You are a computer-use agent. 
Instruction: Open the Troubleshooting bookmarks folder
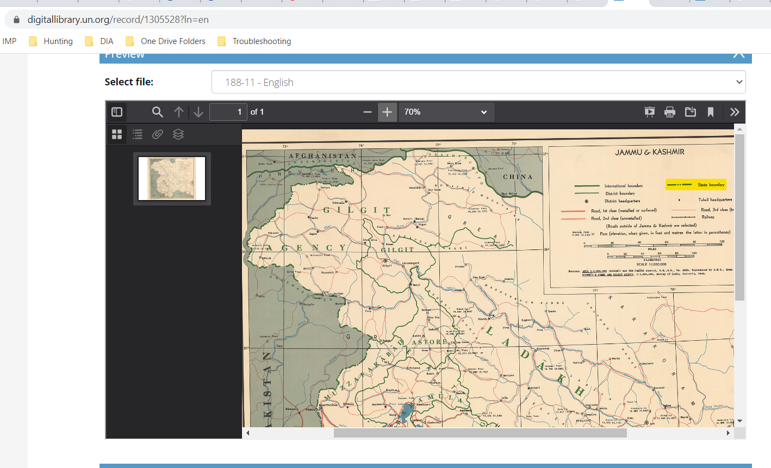254,41
